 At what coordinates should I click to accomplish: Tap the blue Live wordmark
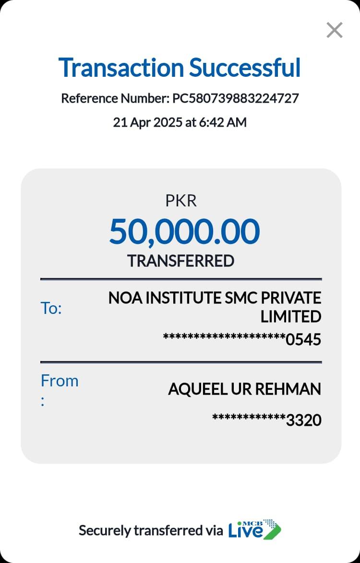tap(245, 531)
